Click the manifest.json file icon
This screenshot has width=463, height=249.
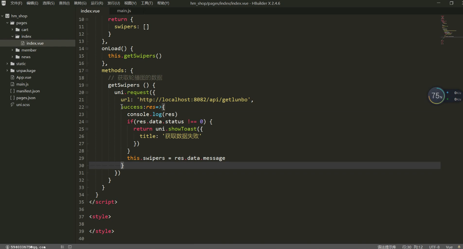pyautogui.click(x=12, y=91)
